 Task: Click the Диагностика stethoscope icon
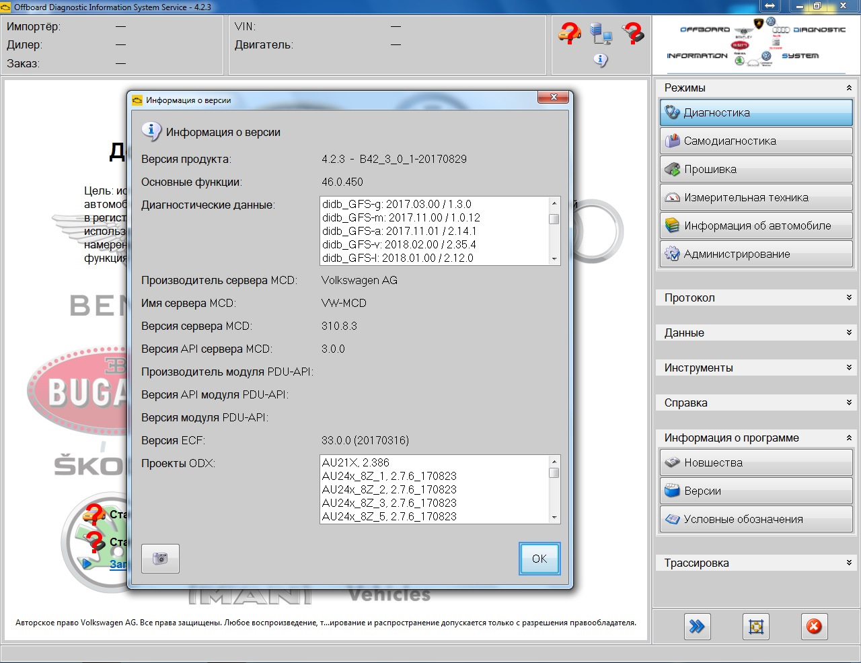coord(672,112)
